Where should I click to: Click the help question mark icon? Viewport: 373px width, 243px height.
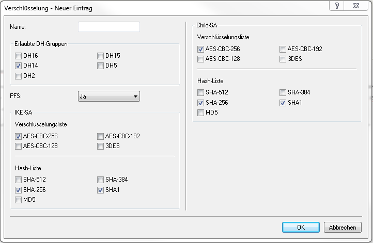point(337,5)
